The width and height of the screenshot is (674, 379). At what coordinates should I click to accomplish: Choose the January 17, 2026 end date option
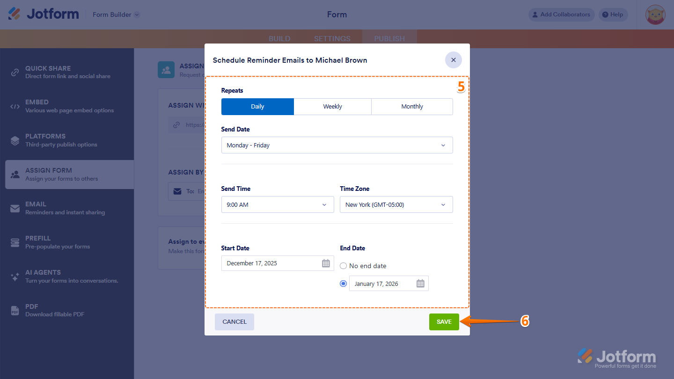[343, 283]
